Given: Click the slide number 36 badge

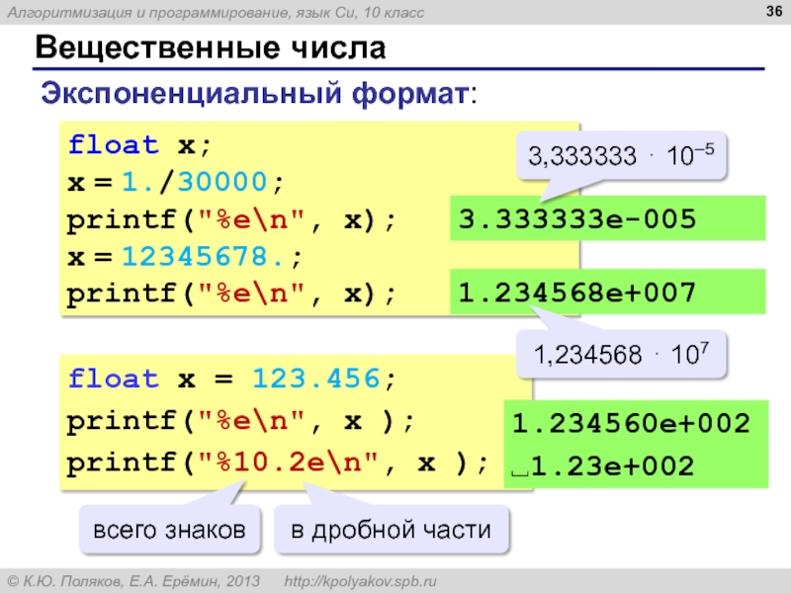Looking at the screenshot, I should click(x=769, y=13).
